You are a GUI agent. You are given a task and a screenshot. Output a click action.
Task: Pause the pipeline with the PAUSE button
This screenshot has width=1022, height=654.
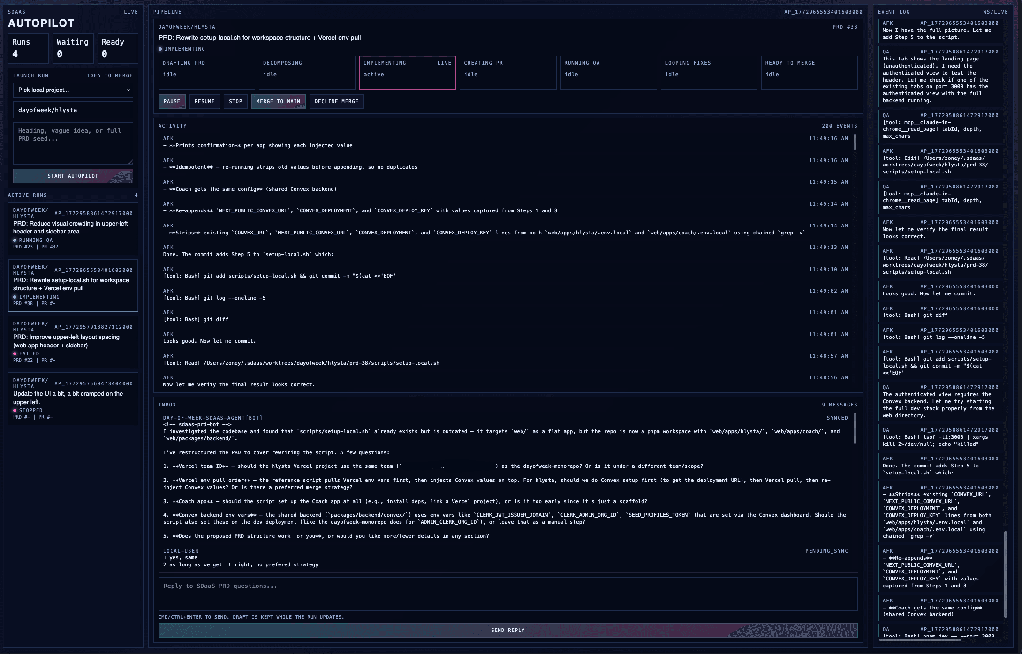point(172,101)
